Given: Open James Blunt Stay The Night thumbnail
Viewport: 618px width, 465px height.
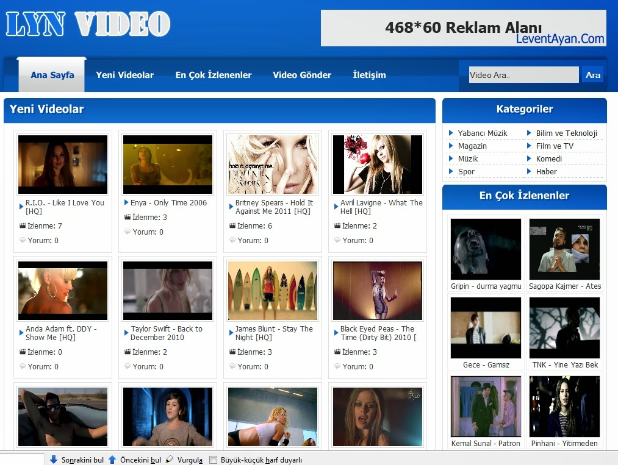Looking at the screenshot, I should tap(272, 291).
